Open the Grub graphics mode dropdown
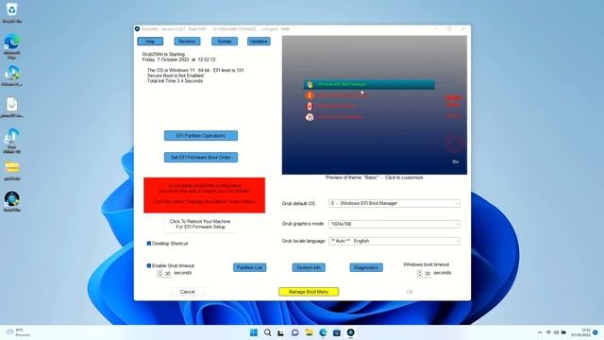Image resolution: width=604 pixels, height=340 pixels. click(x=394, y=224)
